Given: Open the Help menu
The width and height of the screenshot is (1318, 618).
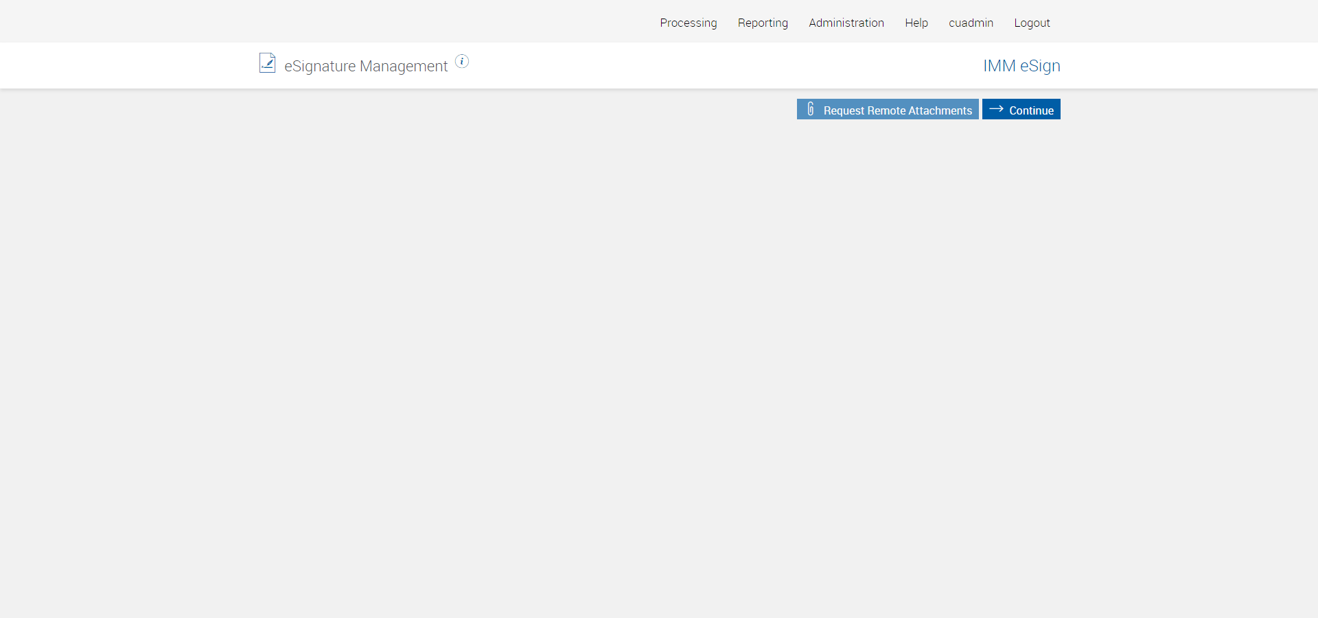Looking at the screenshot, I should [x=916, y=23].
